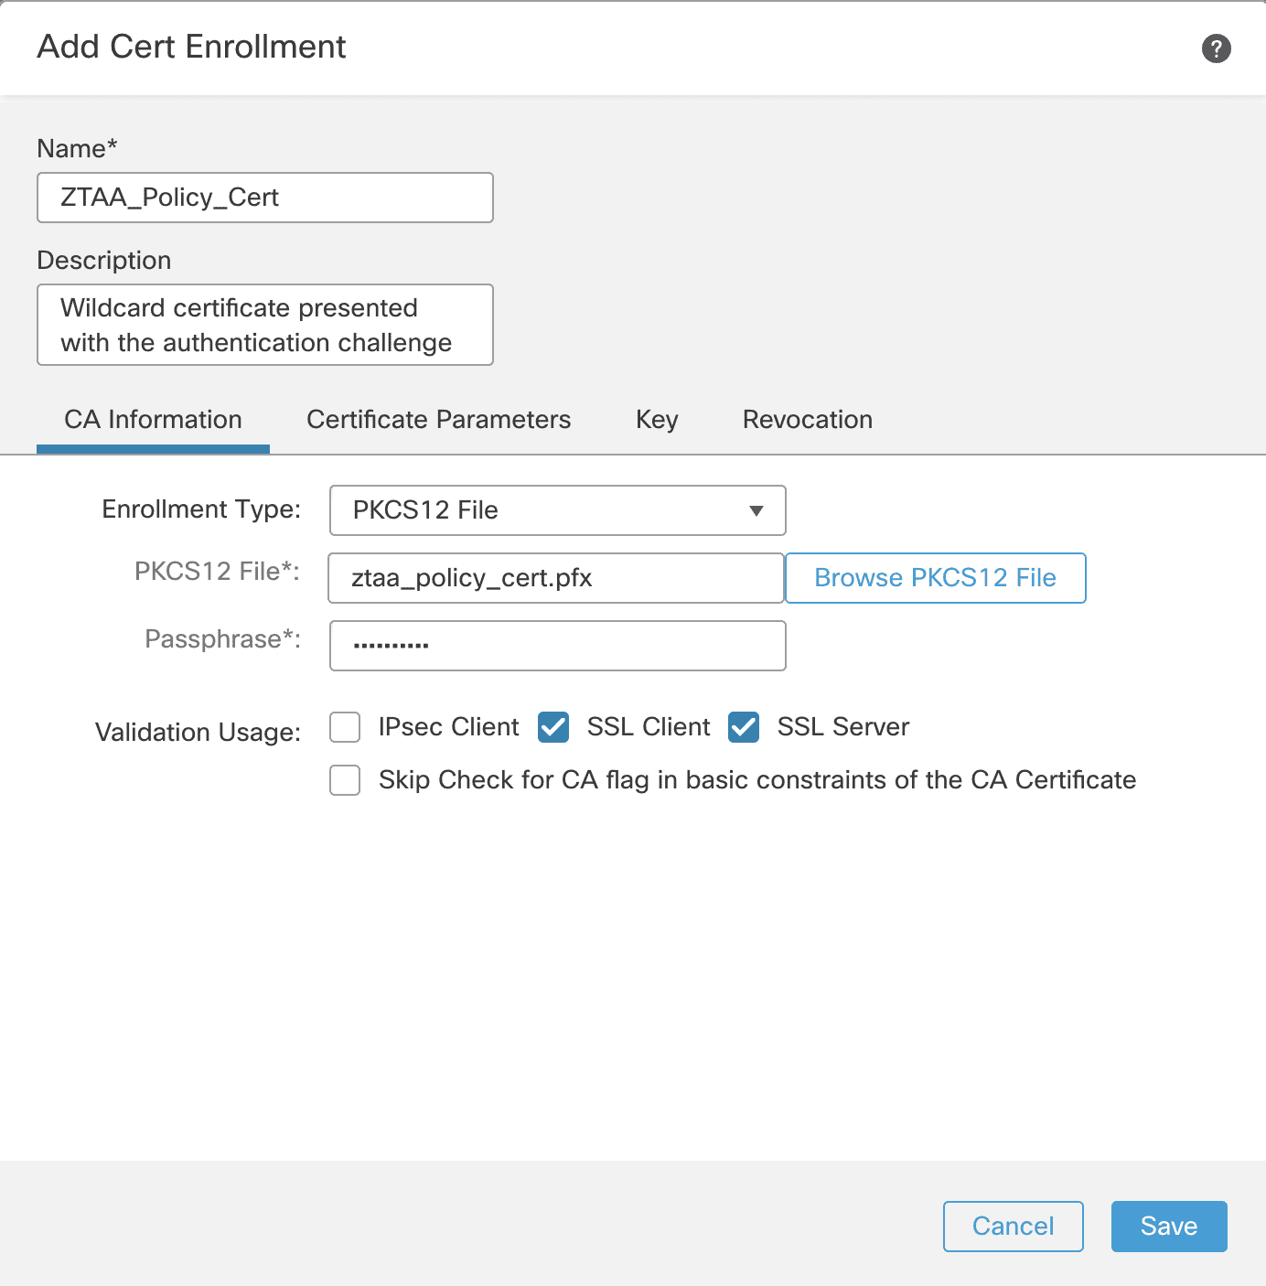Focus the Passphrase password field
This screenshot has height=1286, width=1266.
(x=557, y=646)
